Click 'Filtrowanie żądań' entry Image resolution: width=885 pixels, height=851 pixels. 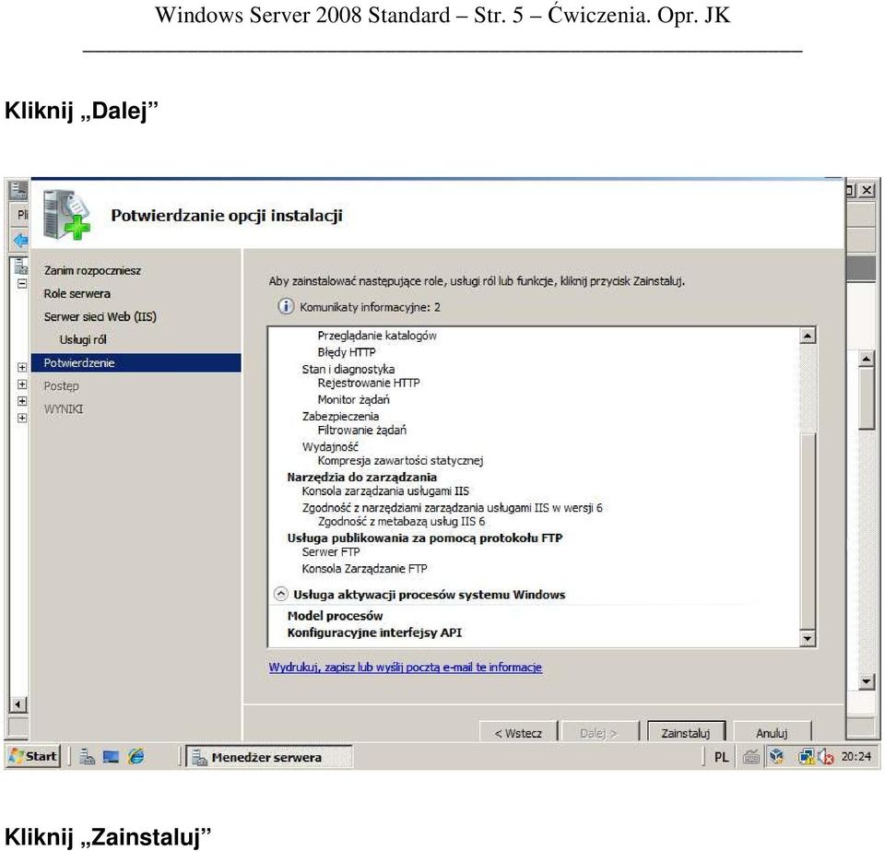coord(361,430)
